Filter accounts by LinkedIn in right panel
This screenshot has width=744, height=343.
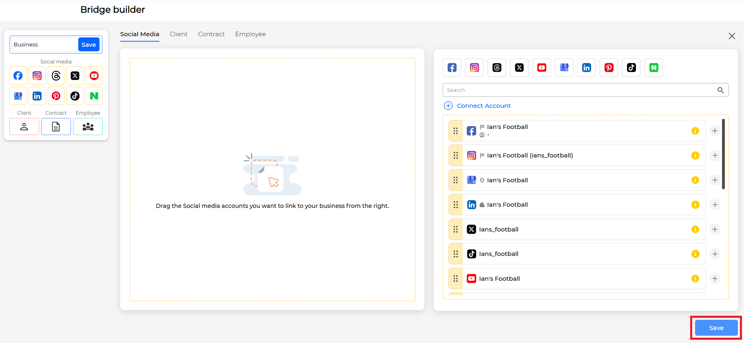[x=587, y=68]
